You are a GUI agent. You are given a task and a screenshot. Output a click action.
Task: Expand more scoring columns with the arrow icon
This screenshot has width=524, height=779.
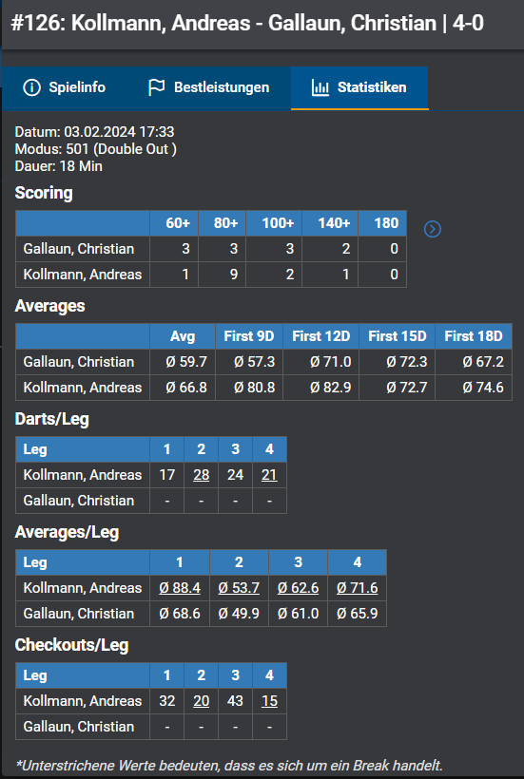coord(433,229)
